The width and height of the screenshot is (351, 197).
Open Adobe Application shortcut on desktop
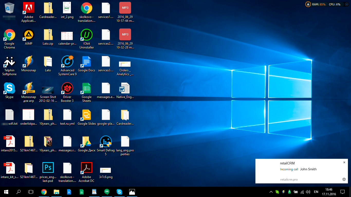click(x=29, y=12)
